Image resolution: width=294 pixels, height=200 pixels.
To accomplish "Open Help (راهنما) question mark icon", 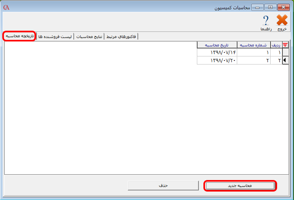I will click(x=266, y=21).
